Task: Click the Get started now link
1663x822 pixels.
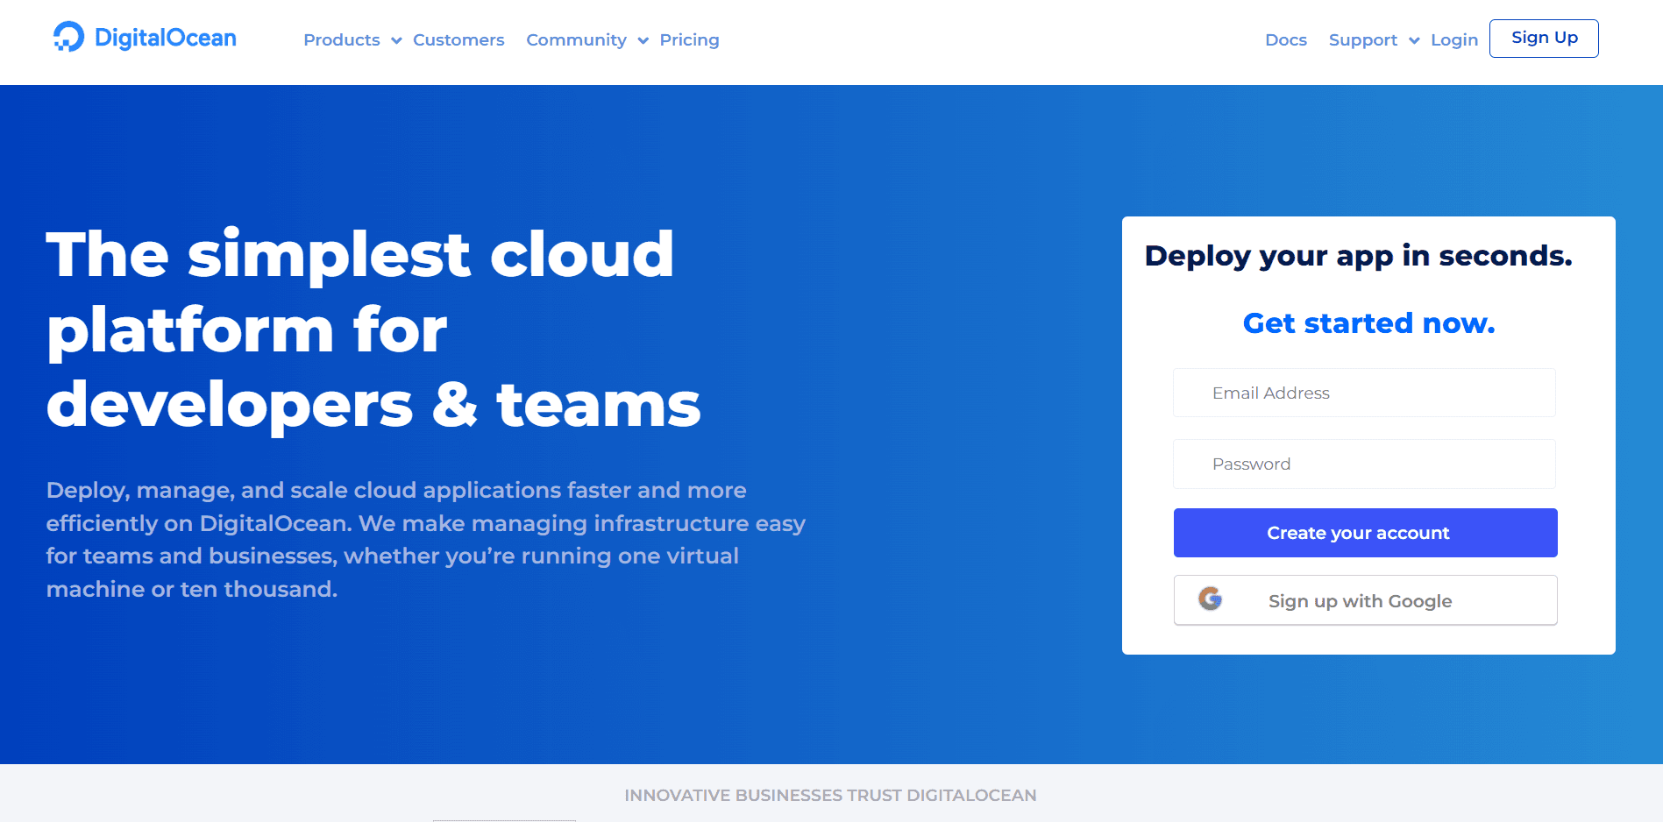Action: (1368, 322)
